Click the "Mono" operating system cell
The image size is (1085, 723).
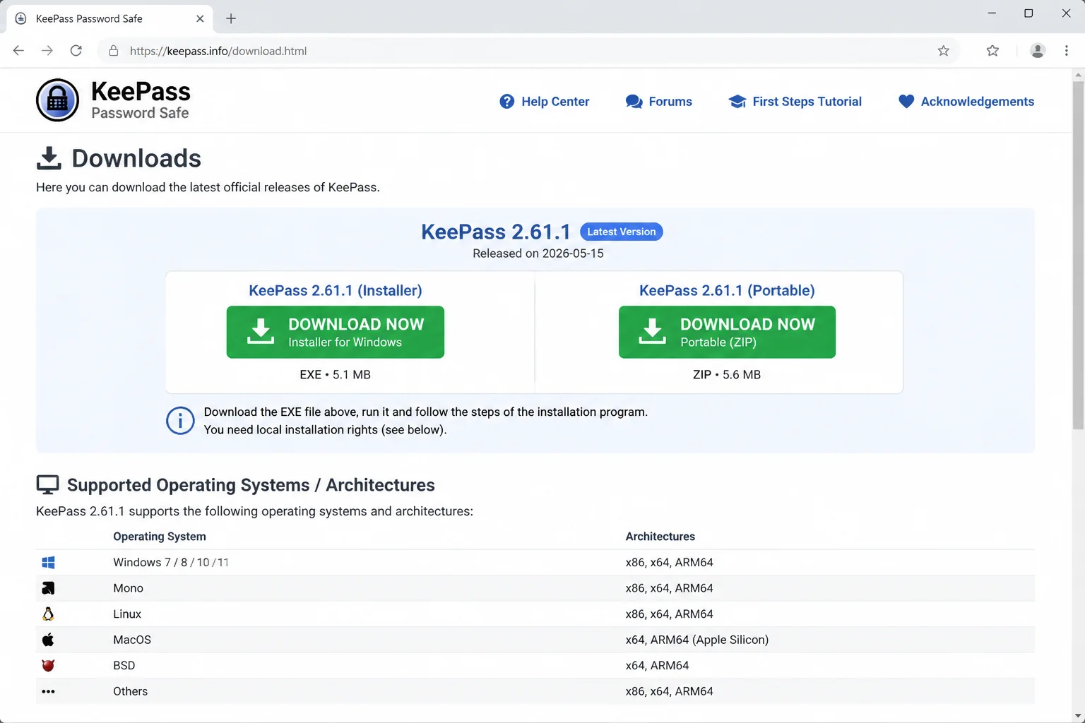(x=128, y=588)
